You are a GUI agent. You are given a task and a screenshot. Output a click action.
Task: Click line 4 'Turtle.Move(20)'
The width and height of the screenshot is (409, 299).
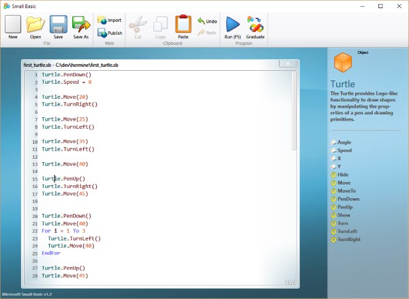pos(65,97)
